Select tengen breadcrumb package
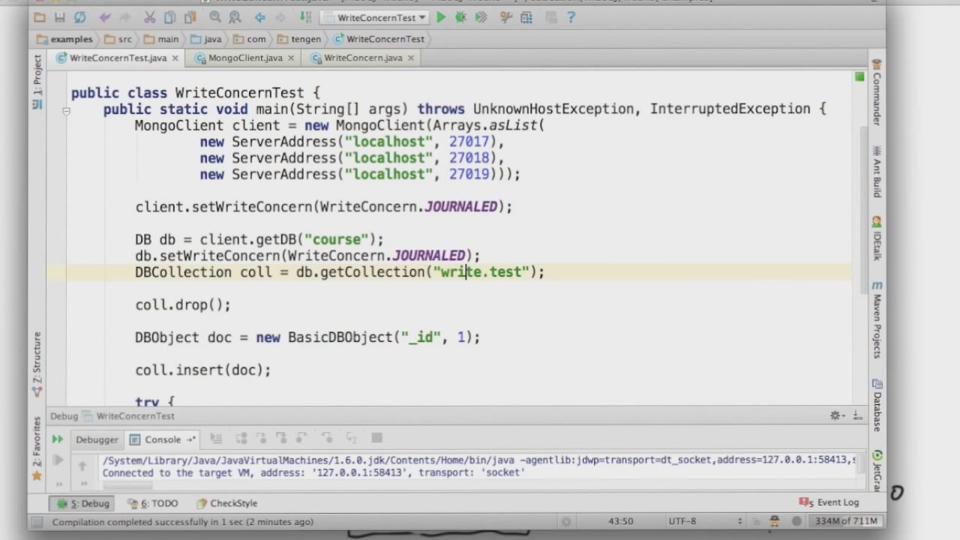 pyautogui.click(x=299, y=39)
